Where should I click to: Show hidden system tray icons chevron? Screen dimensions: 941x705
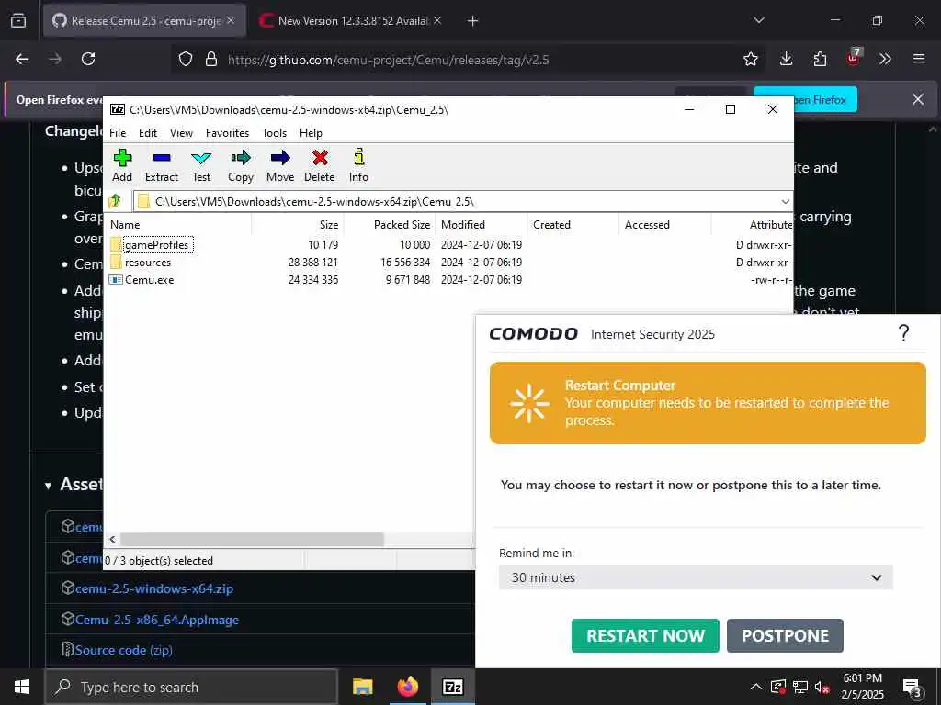756,687
